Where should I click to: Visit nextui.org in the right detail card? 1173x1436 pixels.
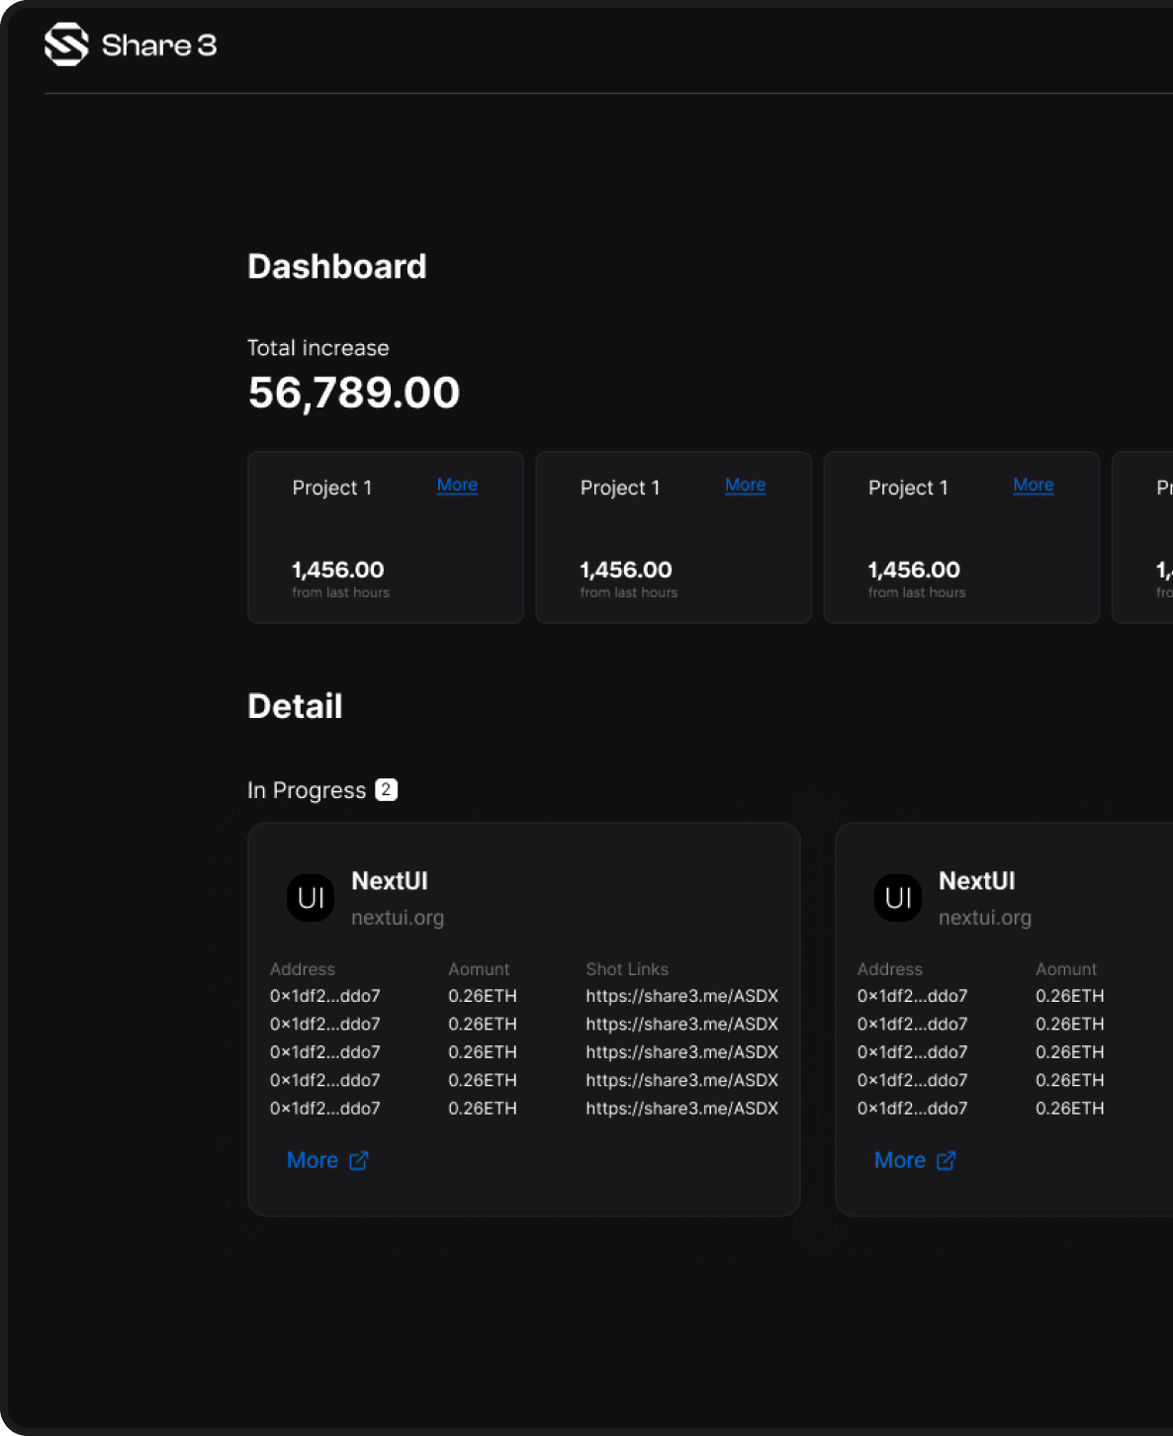[984, 918]
